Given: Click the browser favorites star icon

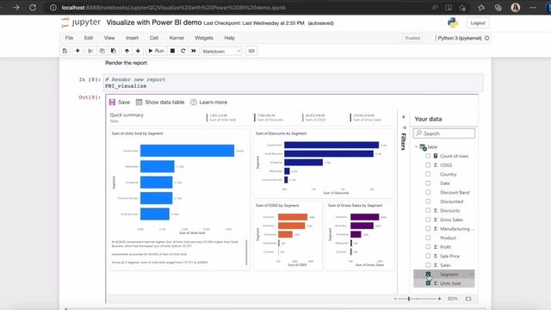Looking at the screenshot, I should pyautogui.click(x=481, y=8).
